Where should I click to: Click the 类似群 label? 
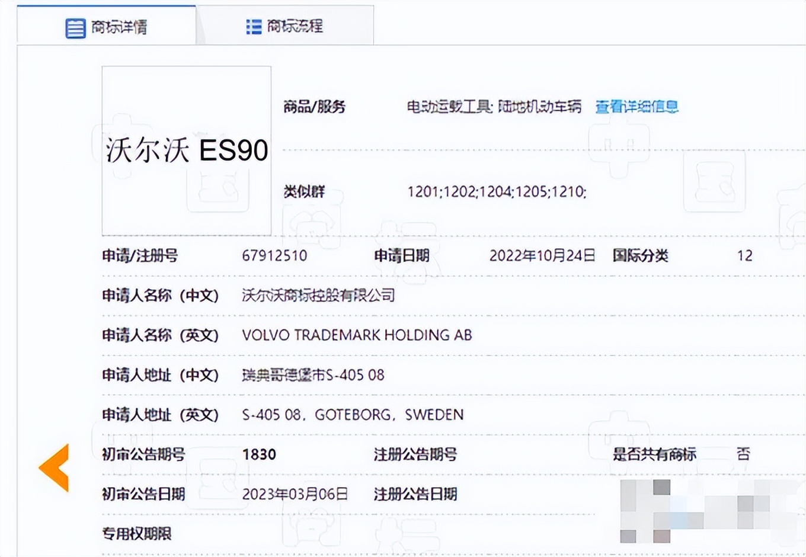tap(304, 192)
